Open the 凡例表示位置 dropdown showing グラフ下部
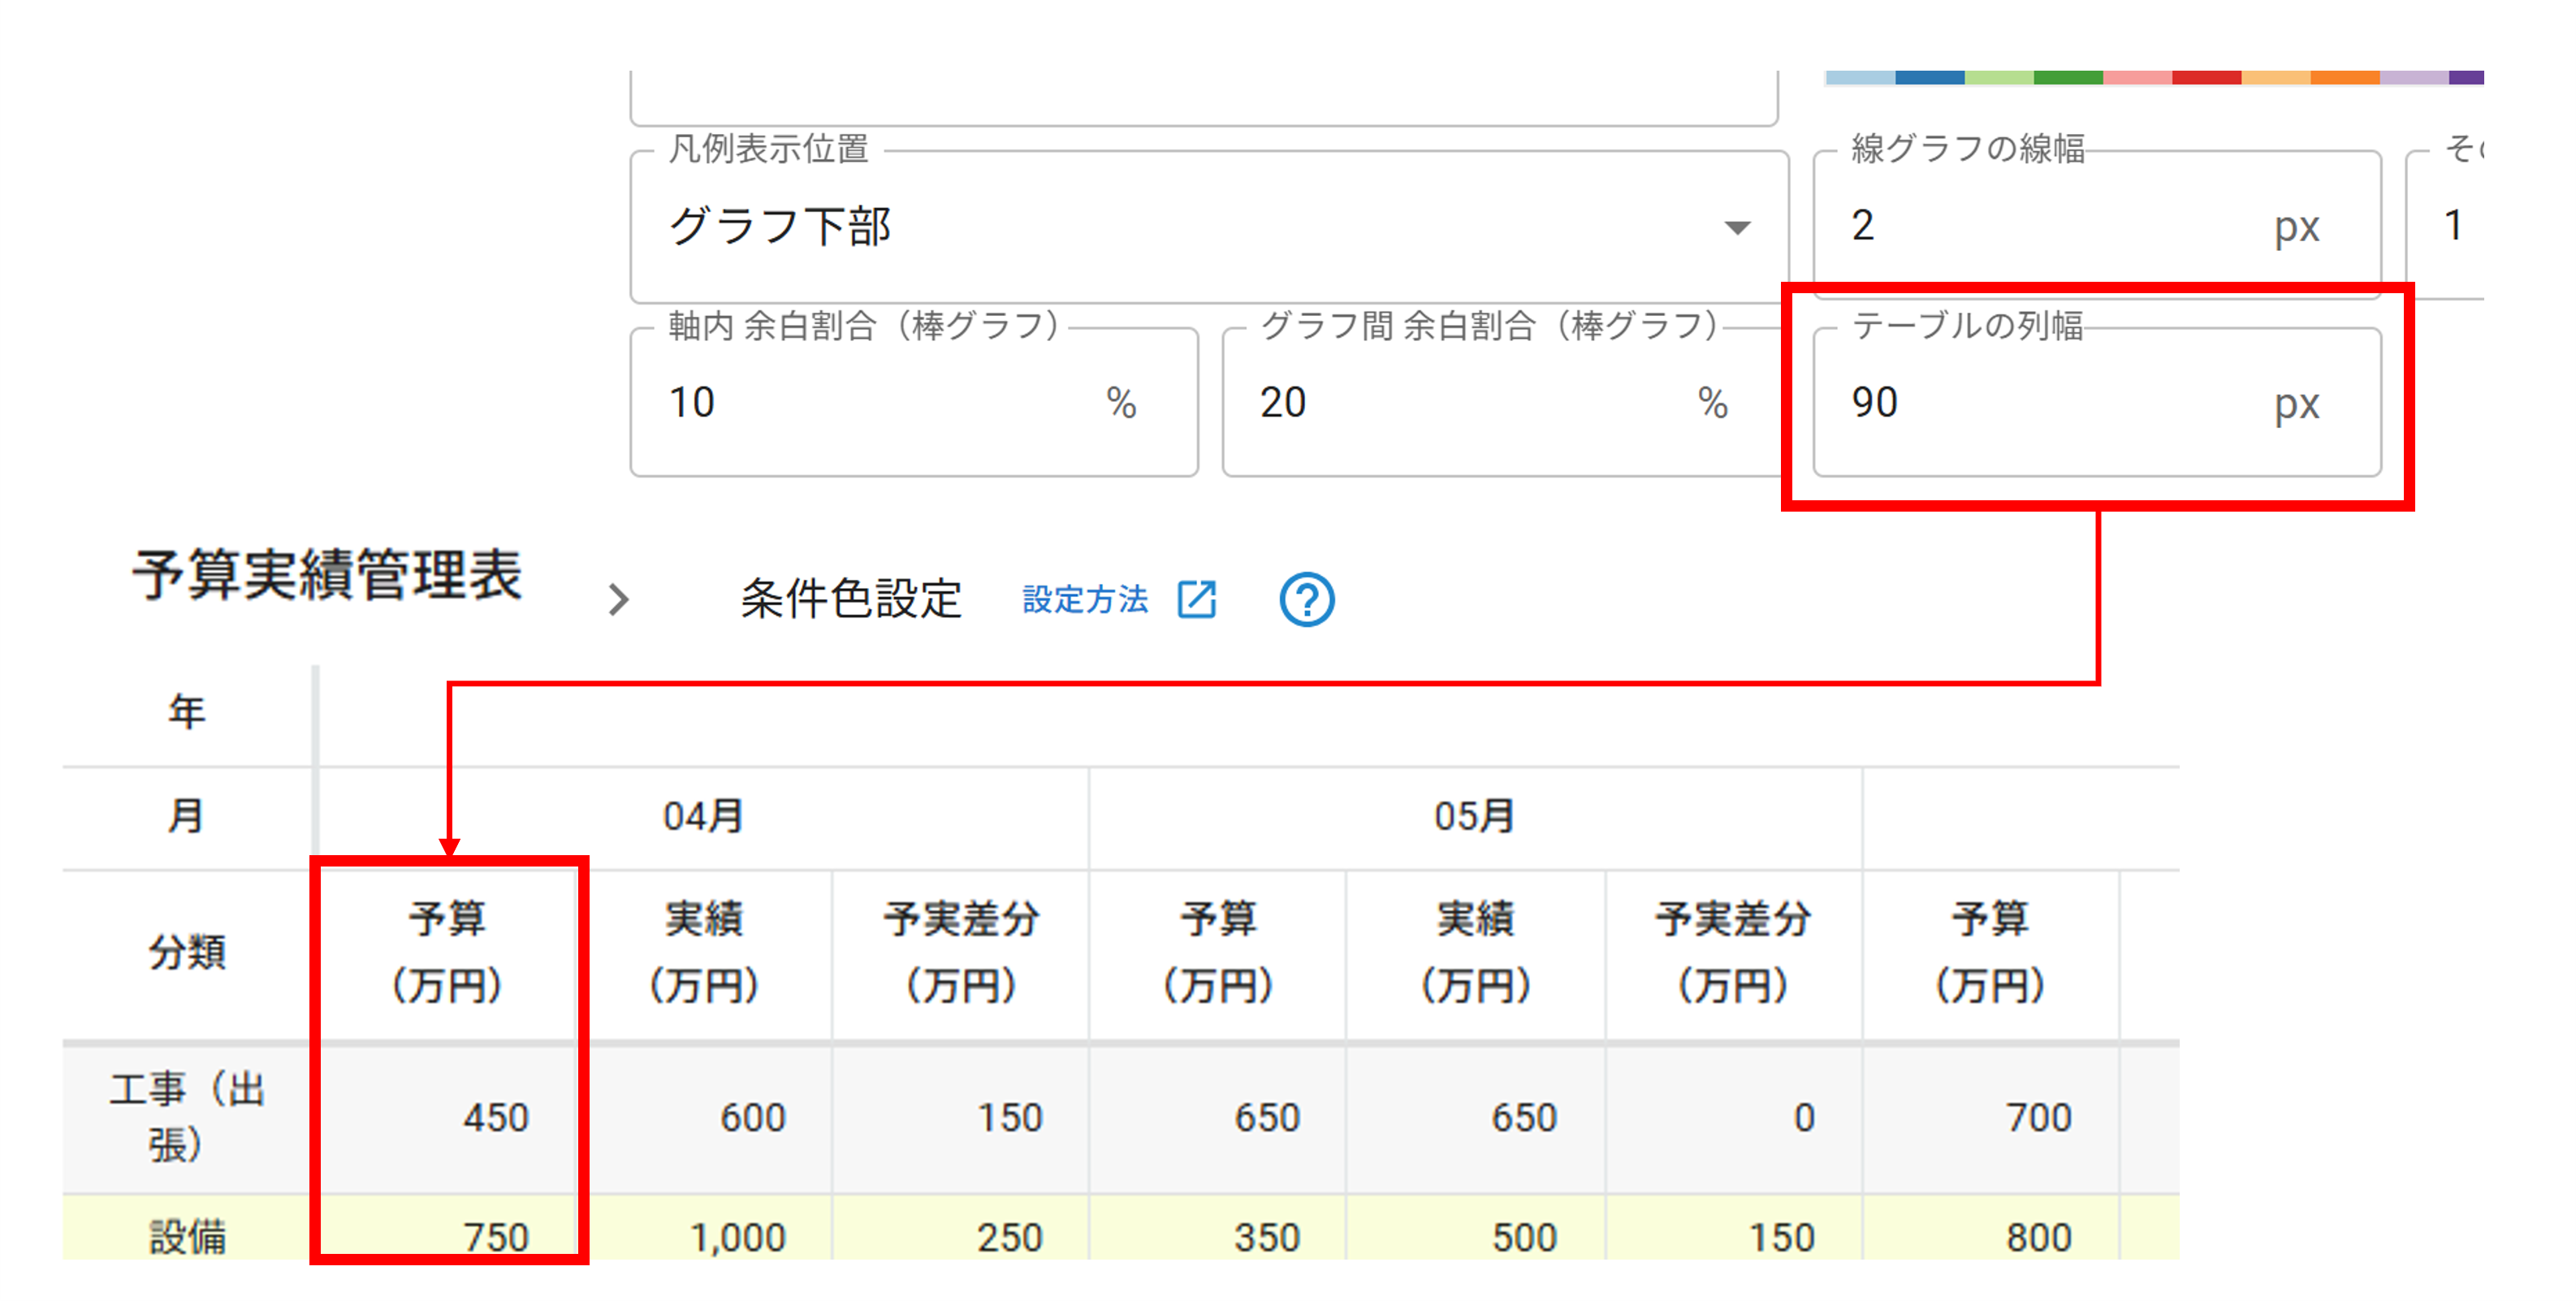2576x1301 pixels. (1200, 227)
